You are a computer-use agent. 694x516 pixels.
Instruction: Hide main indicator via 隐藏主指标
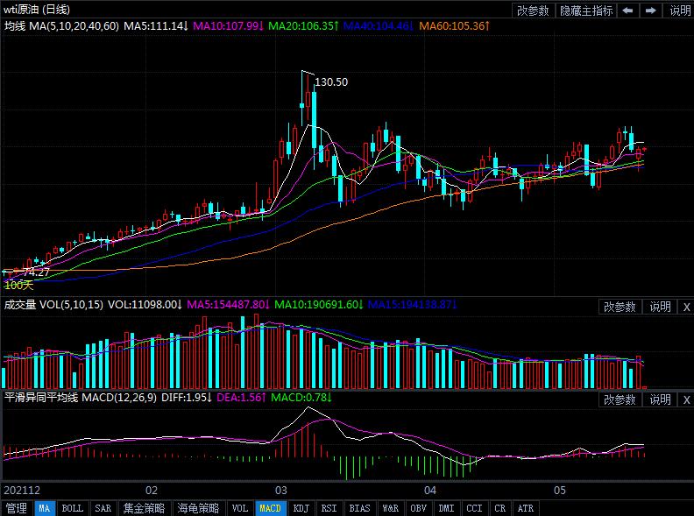coord(586,11)
